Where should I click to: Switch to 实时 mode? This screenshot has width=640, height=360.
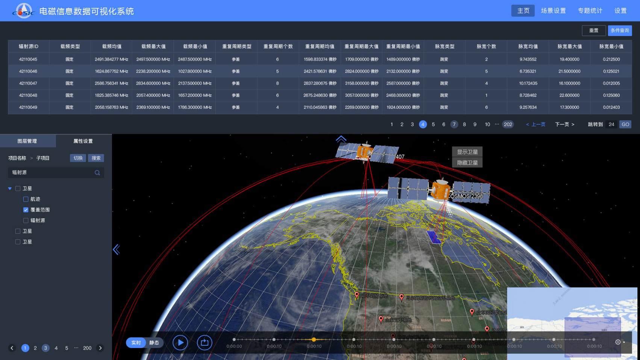point(136,343)
